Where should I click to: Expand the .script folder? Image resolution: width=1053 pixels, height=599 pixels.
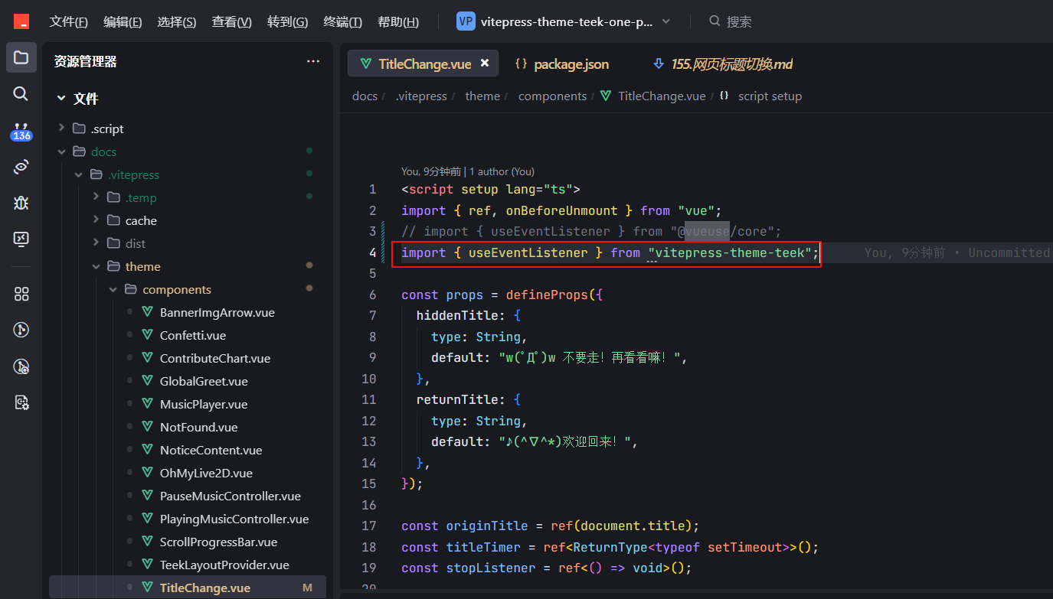61,128
